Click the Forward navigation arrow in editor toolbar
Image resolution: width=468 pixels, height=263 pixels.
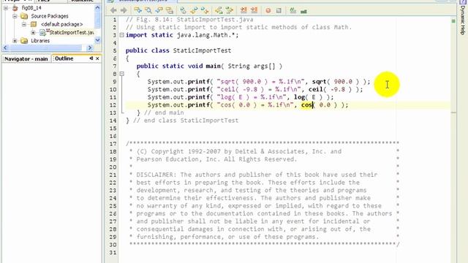point(124,10)
